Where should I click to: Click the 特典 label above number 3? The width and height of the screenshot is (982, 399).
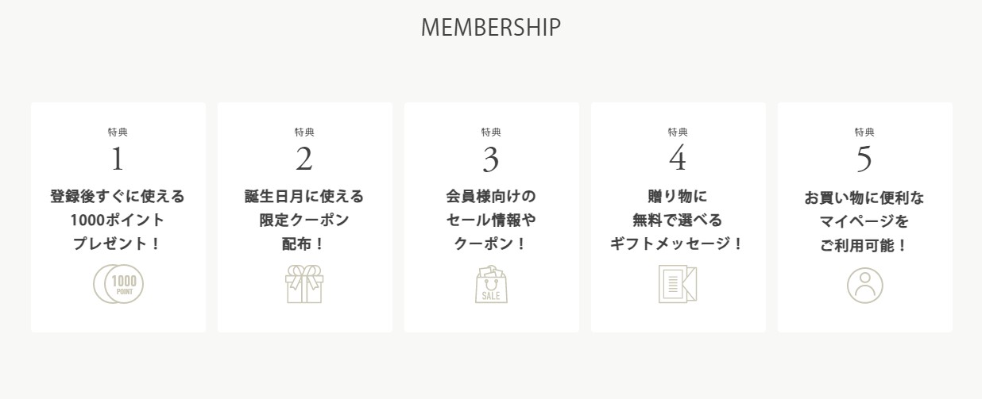[x=491, y=132]
